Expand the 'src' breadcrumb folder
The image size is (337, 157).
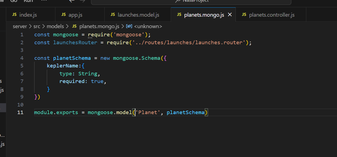(x=37, y=26)
